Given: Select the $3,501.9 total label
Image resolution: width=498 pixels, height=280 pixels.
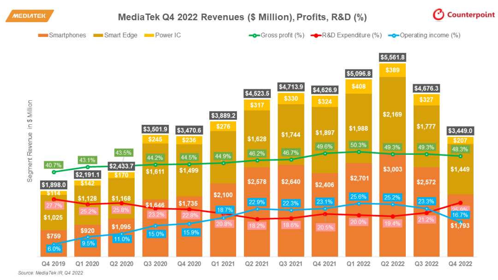Looking at the screenshot, I should click(x=155, y=129).
